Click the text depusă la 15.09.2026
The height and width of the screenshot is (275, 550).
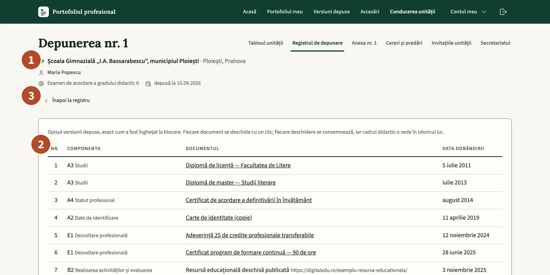[177, 83]
